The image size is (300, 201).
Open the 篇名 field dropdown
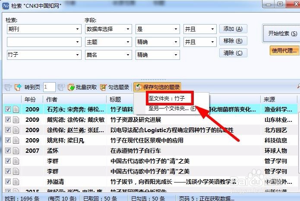point(128,55)
